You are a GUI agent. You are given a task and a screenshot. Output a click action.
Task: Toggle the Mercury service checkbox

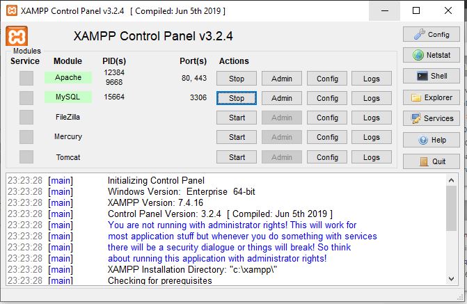coord(26,137)
